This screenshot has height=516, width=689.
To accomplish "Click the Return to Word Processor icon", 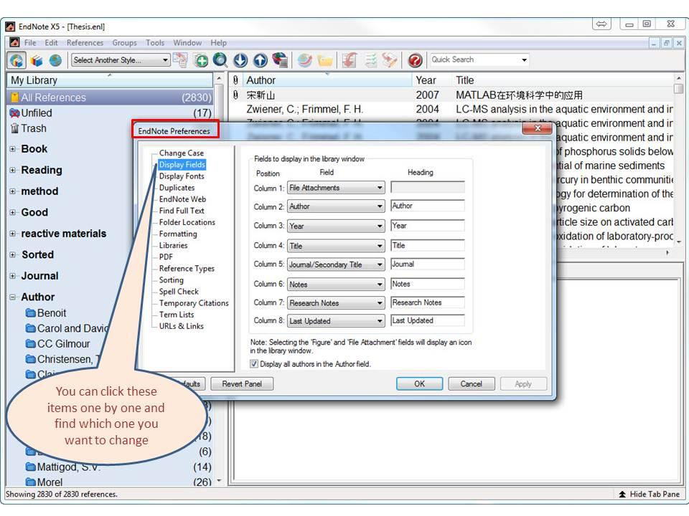I will [x=389, y=60].
